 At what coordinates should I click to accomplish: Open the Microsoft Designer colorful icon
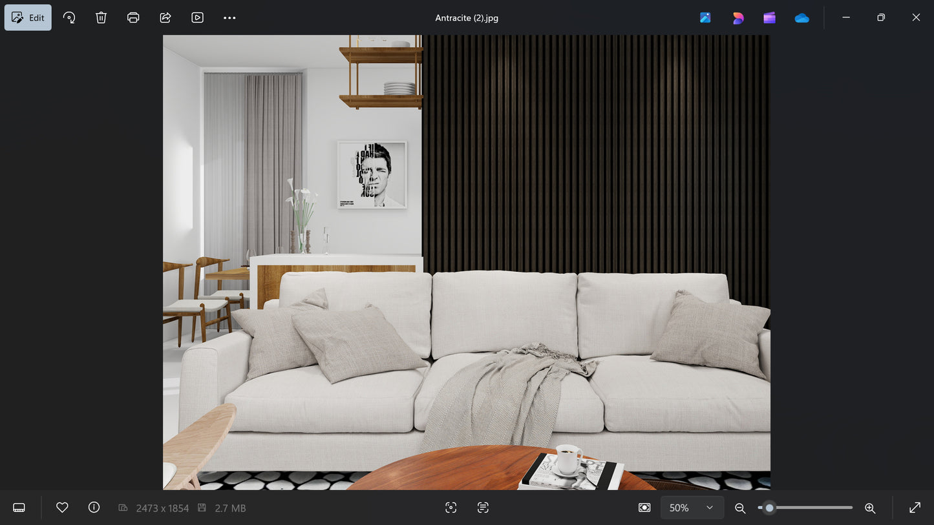pos(738,17)
